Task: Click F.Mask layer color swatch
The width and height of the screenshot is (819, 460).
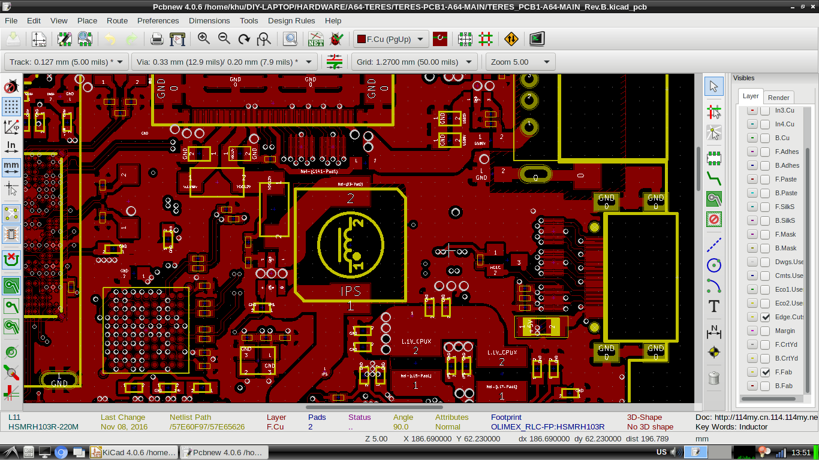Action: point(752,234)
